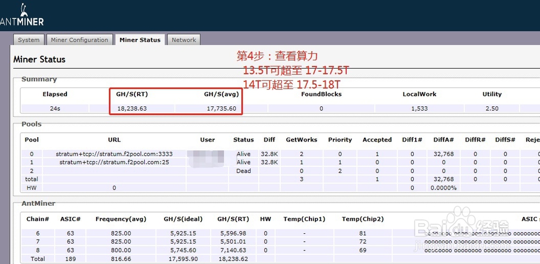Click the Temp(Chip2) value 69
The width and height of the screenshot is (540, 264).
(x=363, y=250)
